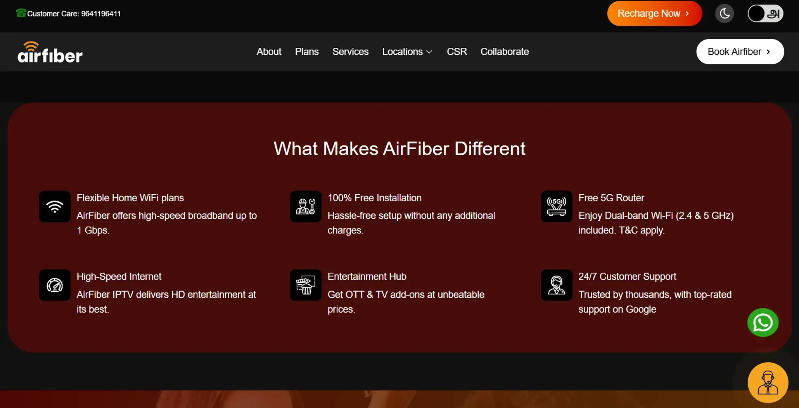Click the green WhatsApp chat icon
The width and height of the screenshot is (799, 408).
tap(763, 322)
